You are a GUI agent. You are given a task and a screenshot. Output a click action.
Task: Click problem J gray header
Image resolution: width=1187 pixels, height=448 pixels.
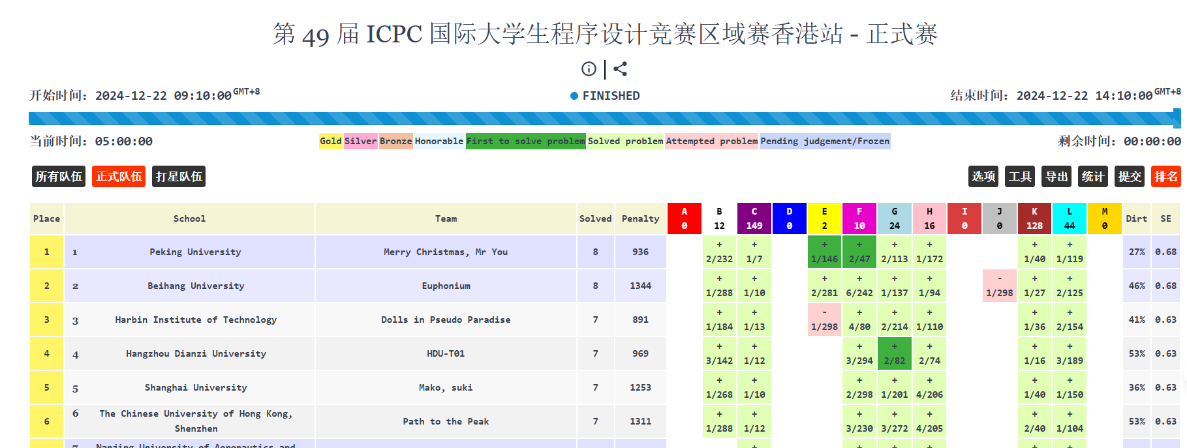[x=1000, y=218]
